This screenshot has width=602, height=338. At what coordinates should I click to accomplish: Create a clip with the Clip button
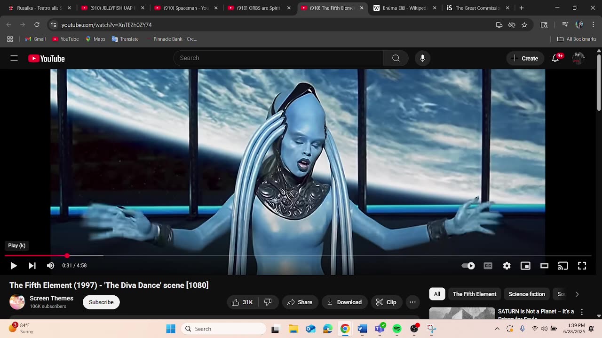coord(386,302)
